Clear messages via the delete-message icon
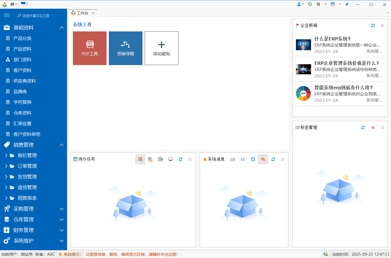391x258 pixels. click(263, 159)
